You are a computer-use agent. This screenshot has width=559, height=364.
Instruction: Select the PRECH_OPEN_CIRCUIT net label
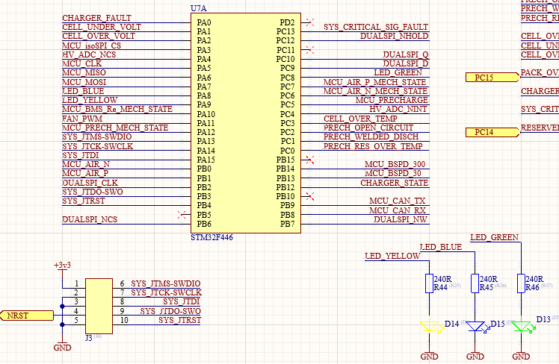click(x=368, y=128)
